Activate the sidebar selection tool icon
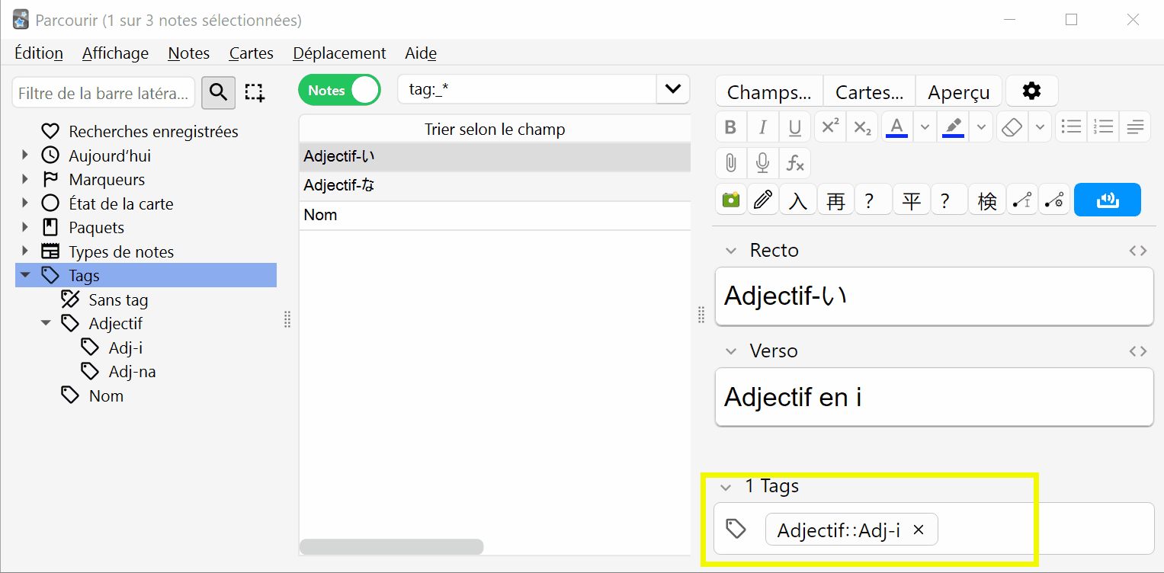This screenshot has height=573, width=1164. click(255, 92)
